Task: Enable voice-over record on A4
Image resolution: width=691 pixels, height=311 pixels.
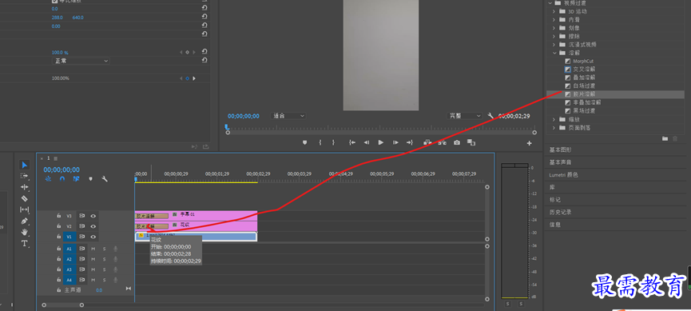Action: click(116, 280)
